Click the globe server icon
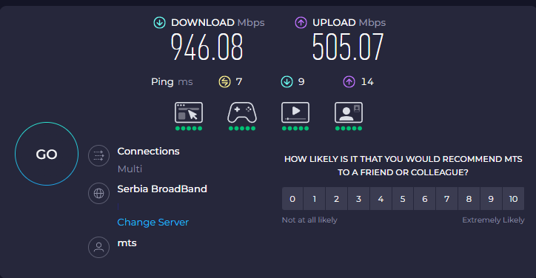This screenshot has width=536, height=278. [98, 193]
